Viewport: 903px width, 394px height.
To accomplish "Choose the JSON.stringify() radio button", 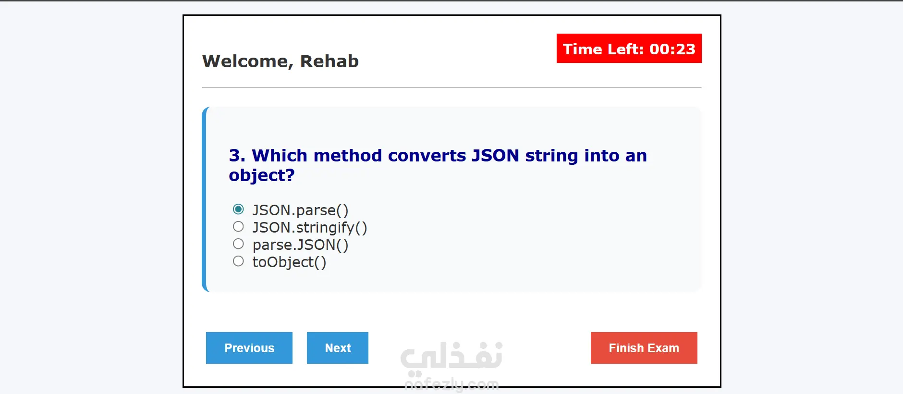I will coord(238,226).
